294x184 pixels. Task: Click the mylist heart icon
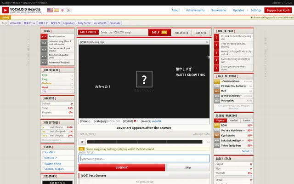135,121
